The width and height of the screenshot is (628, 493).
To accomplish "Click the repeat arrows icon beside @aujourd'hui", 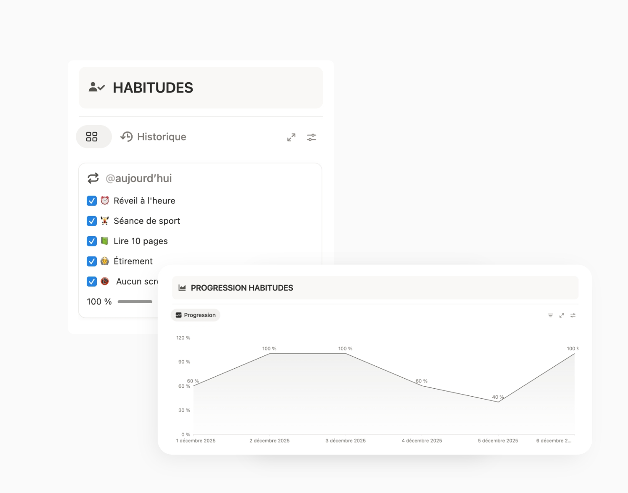I will tap(93, 178).
